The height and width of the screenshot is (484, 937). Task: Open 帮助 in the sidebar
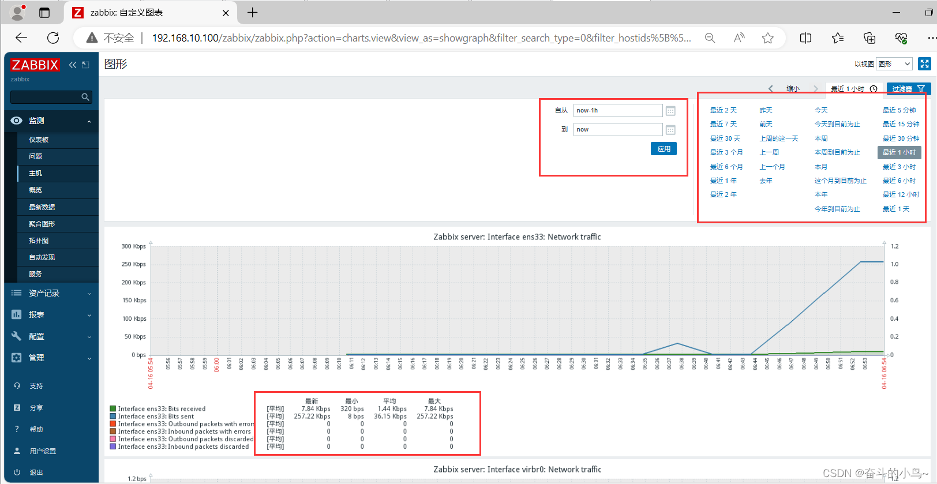point(36,429)
